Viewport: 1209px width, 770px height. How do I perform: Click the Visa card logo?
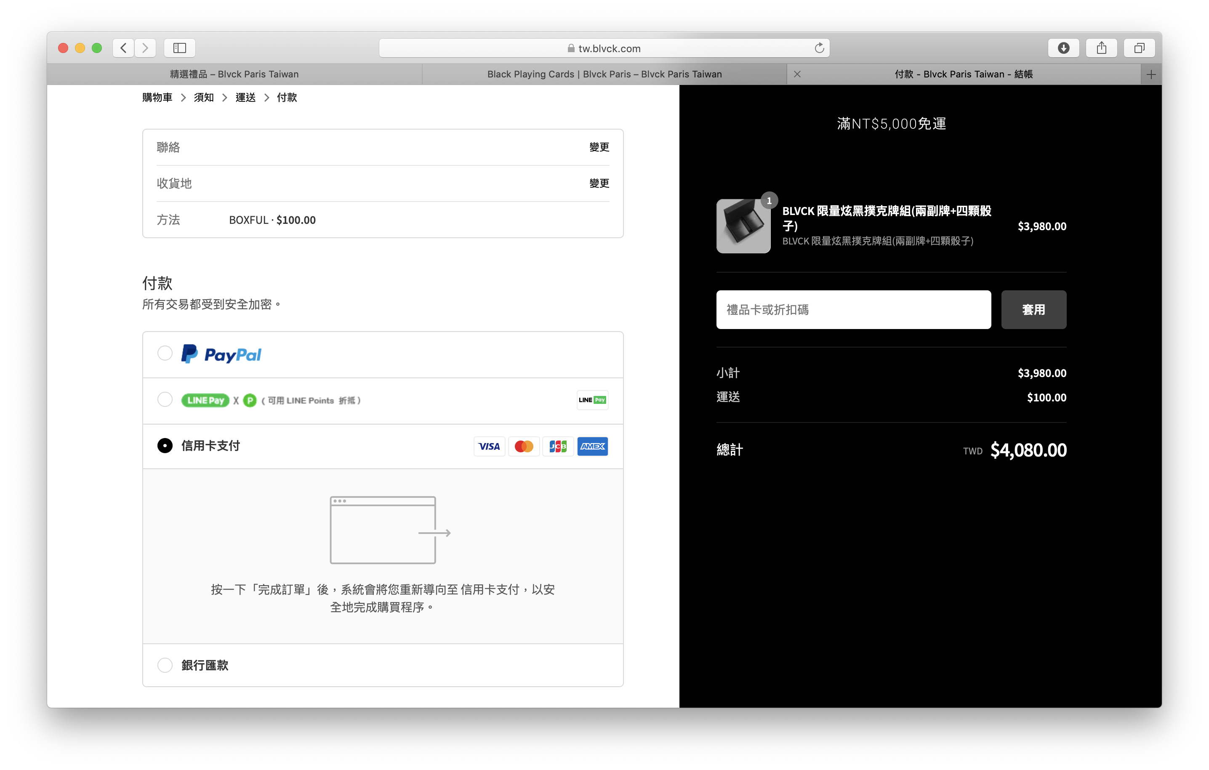(x=489, y=446)
